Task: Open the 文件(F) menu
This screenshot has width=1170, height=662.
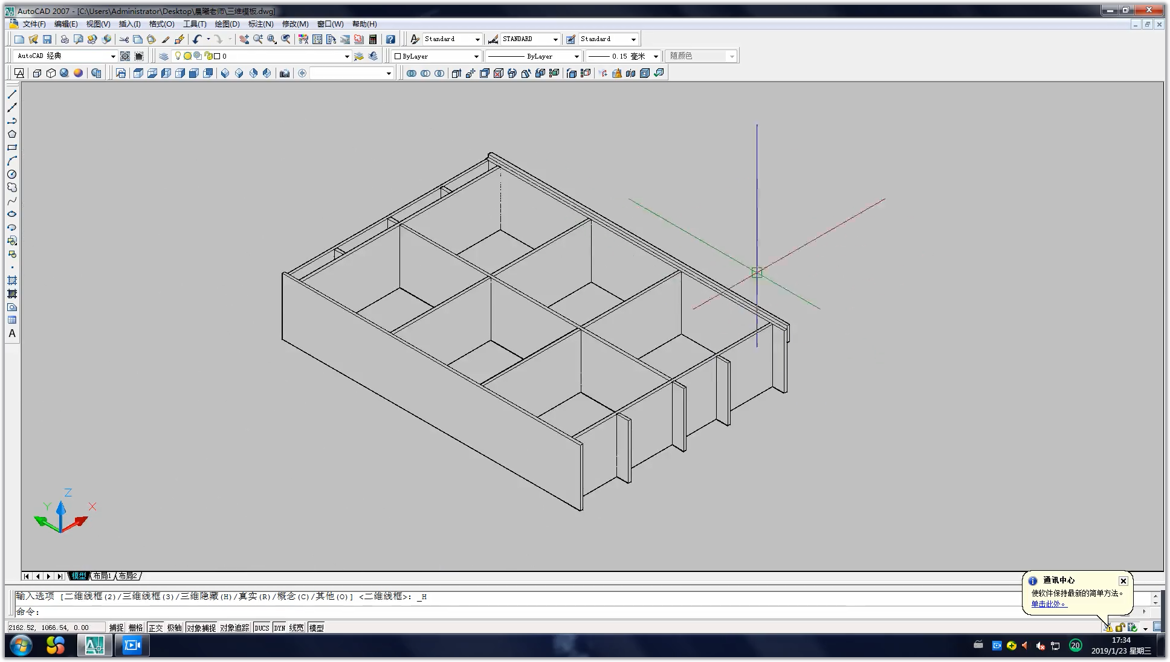Action: coord(34,24)
